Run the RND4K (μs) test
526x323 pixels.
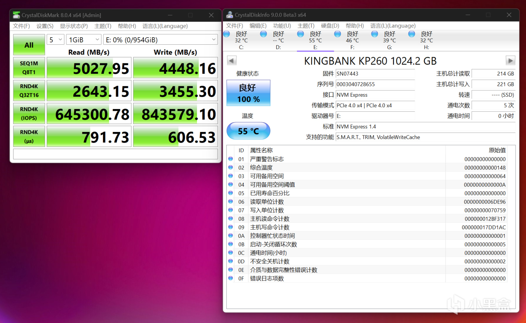tap(29, 136)
